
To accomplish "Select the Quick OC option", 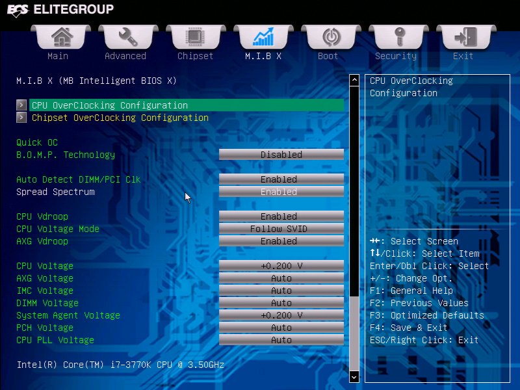I will (33, 142).
